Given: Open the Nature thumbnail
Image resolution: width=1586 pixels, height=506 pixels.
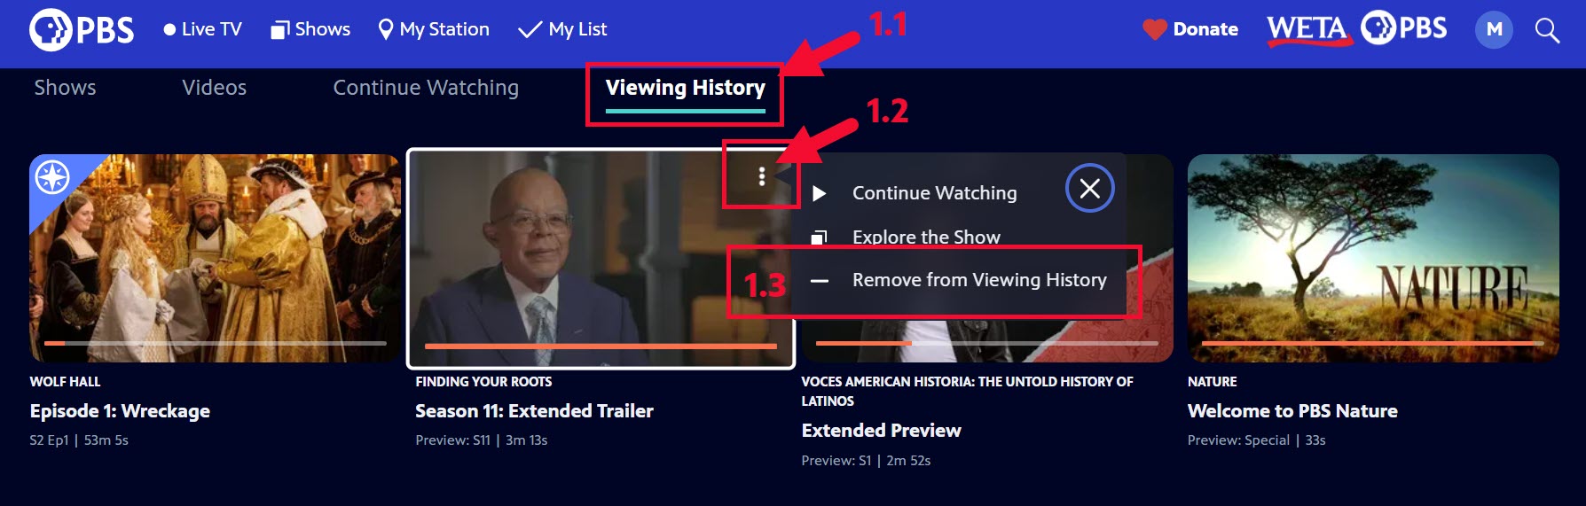Looking at the screenshot, I should click(x=1373, y=258).
